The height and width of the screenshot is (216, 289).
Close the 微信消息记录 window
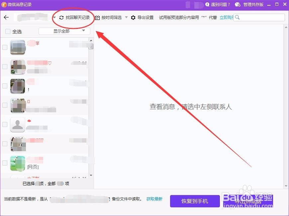tap(285, 4)
